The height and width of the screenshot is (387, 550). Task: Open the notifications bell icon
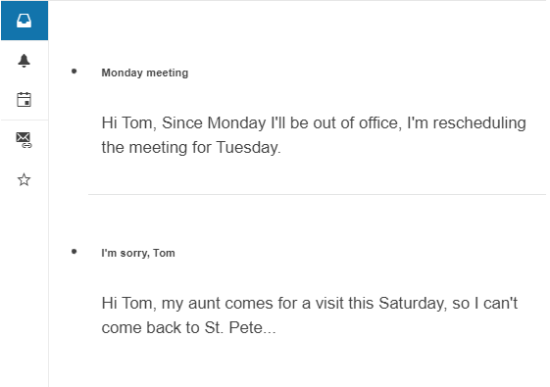pos(24,61)
